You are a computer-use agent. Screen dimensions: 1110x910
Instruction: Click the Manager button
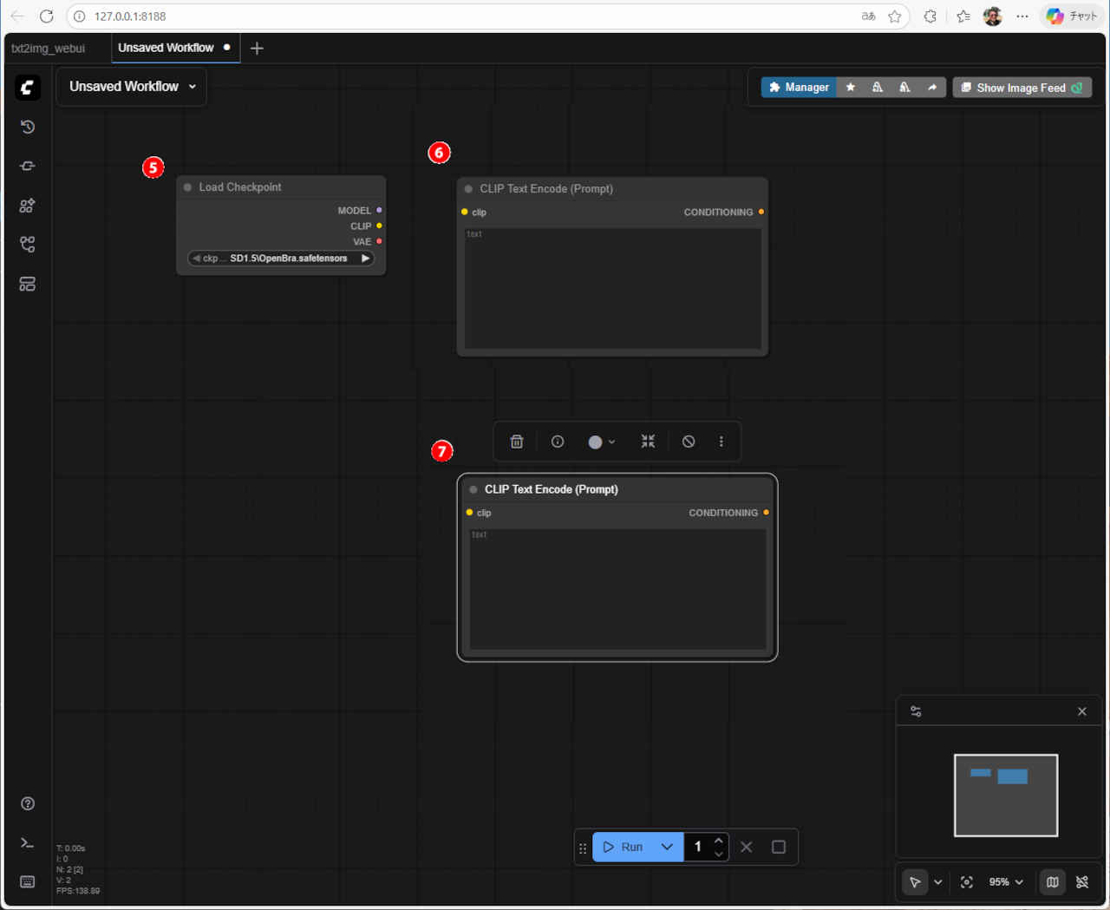(x=799, y=88)
